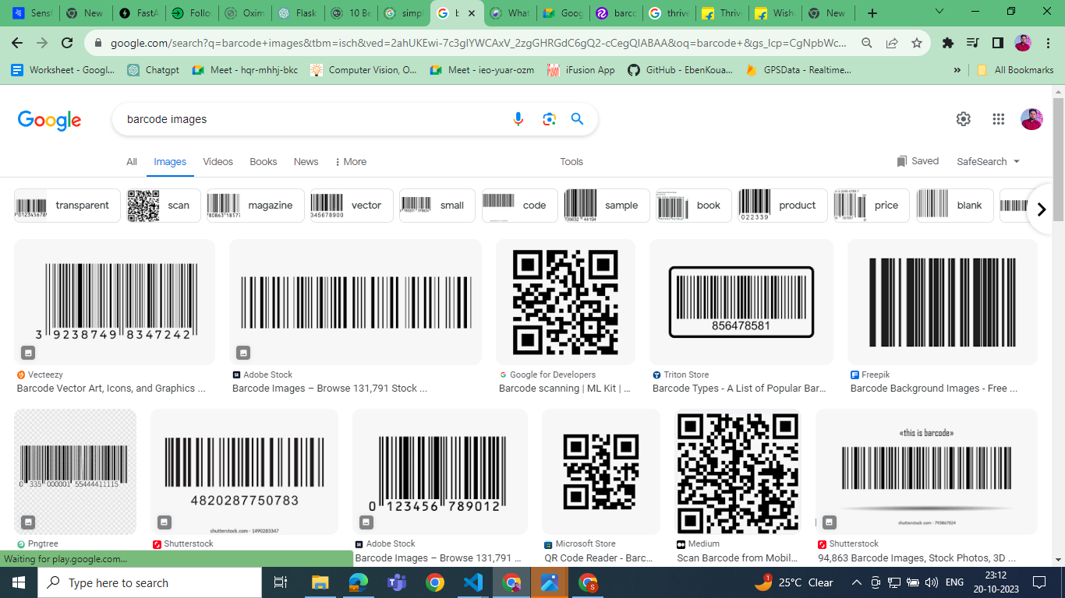Open the Triton Store barcode thumbnail

(x=741, y=302)
